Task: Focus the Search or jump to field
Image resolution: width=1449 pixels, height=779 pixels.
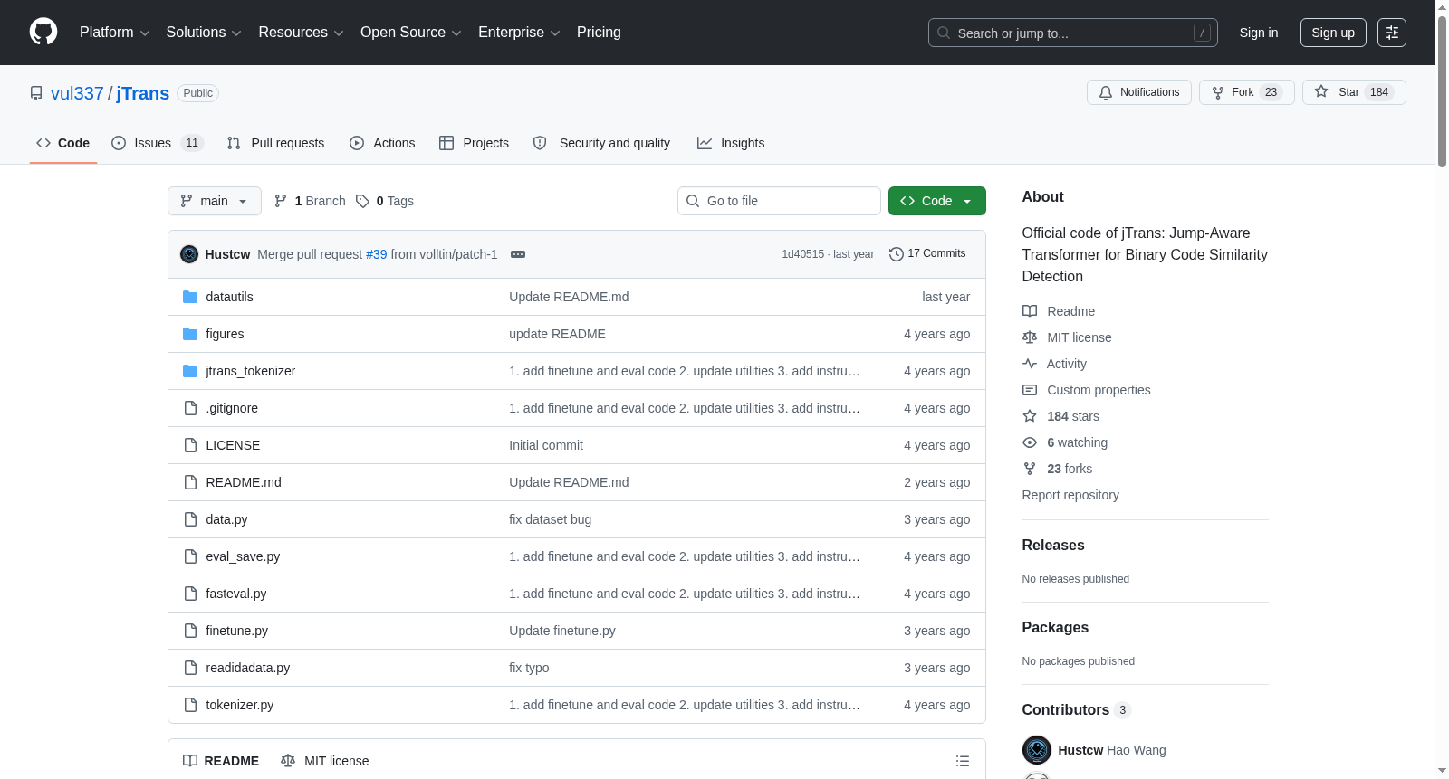Action: click(1073, 33)
